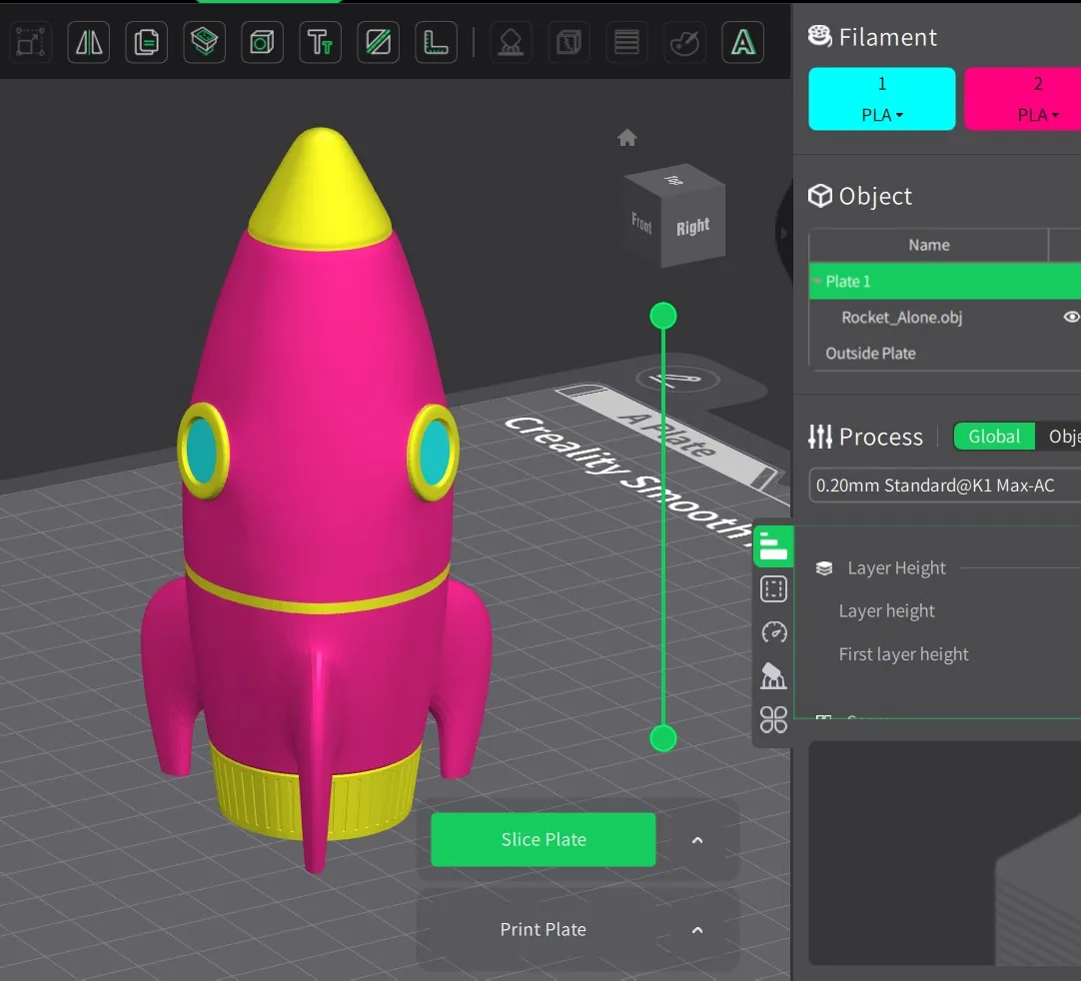1081x981 pixels.
Task: Click bottom handle of layer slider
Action: pyautogui.click(x=663, y=738)
